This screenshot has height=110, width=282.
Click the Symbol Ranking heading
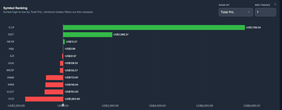pyautogui.click(x=15, y=8)
